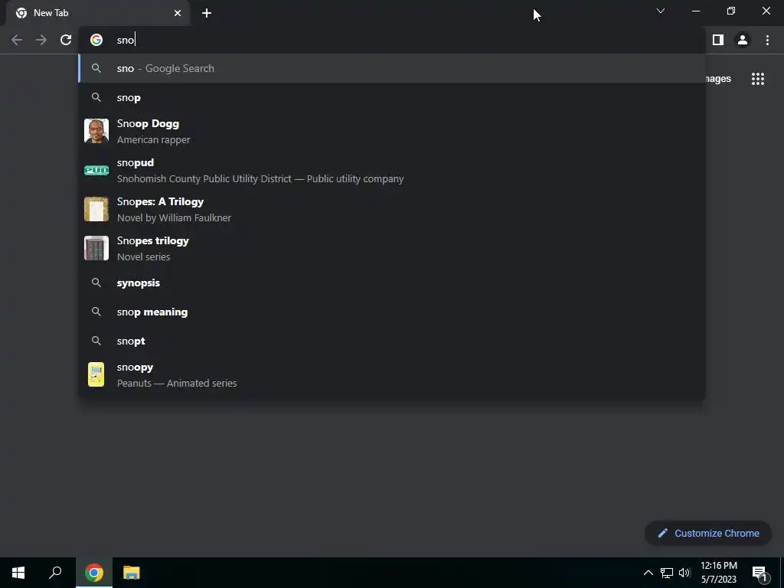Select the New Tab tab
The width and height of the screenshot is (784, 588).
point(98,13)
